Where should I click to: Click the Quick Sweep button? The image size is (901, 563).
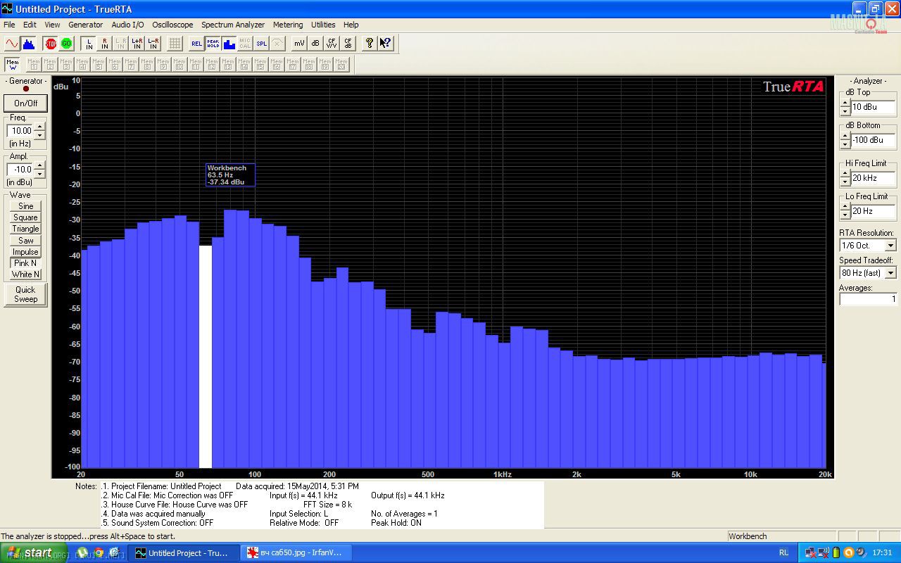tap(26, 294)
